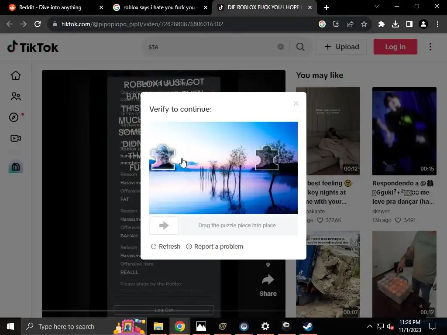Expand the tab search chevron

377,6
